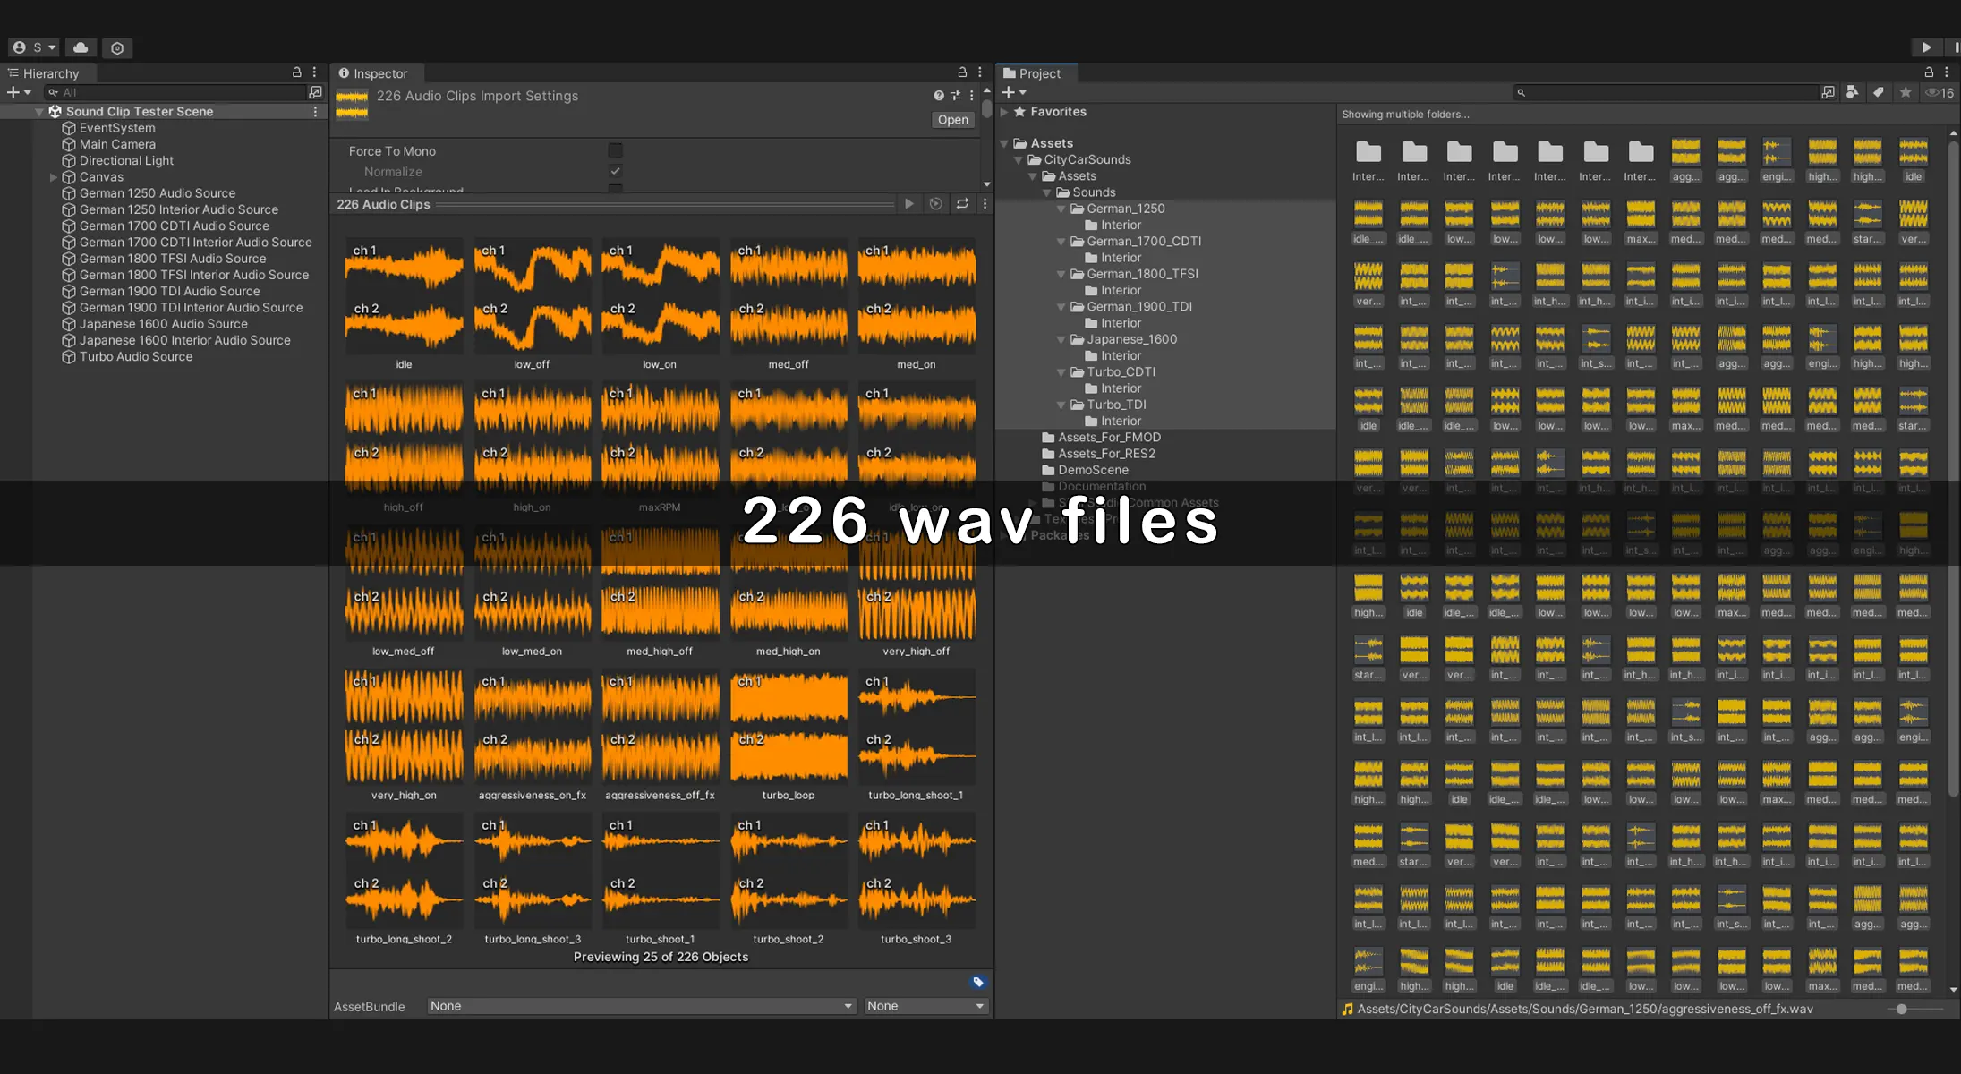Expand the Canvas hierarchy object
This screenshot has width=1961, height=1074.
tap(54, 177)
